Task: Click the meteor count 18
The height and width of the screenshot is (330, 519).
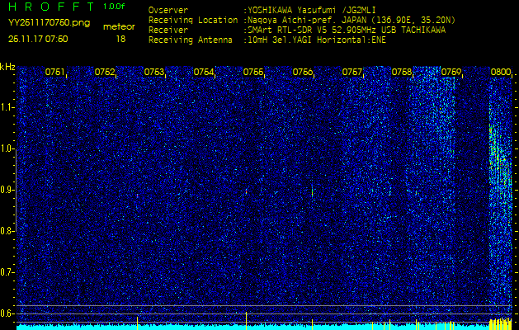Action: [x=120, y=39]
